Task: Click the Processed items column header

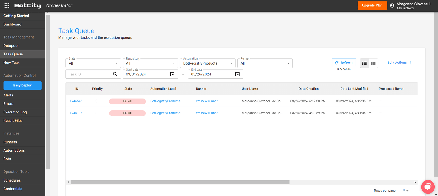Action: click(x=391, y=89)
